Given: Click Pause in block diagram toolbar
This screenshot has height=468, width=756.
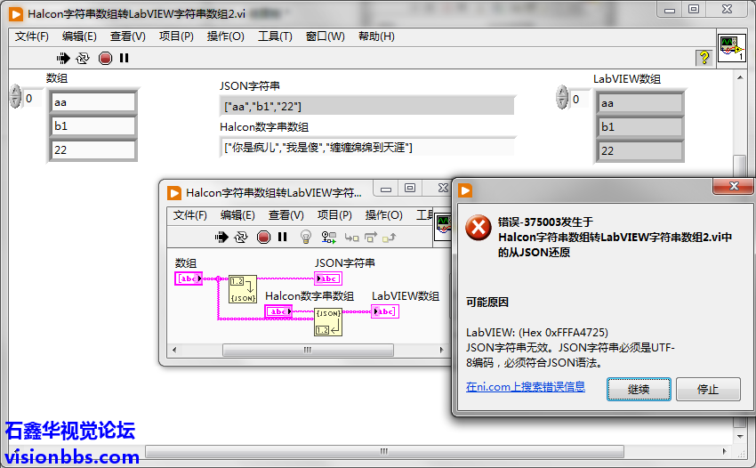Looking at the screenshot, I should click(x=283, y=237).
